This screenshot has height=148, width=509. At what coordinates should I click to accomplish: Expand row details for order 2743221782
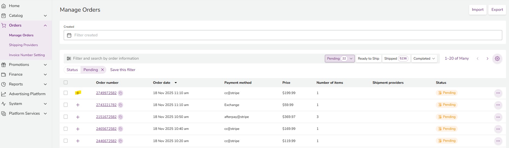click(78, 105)
